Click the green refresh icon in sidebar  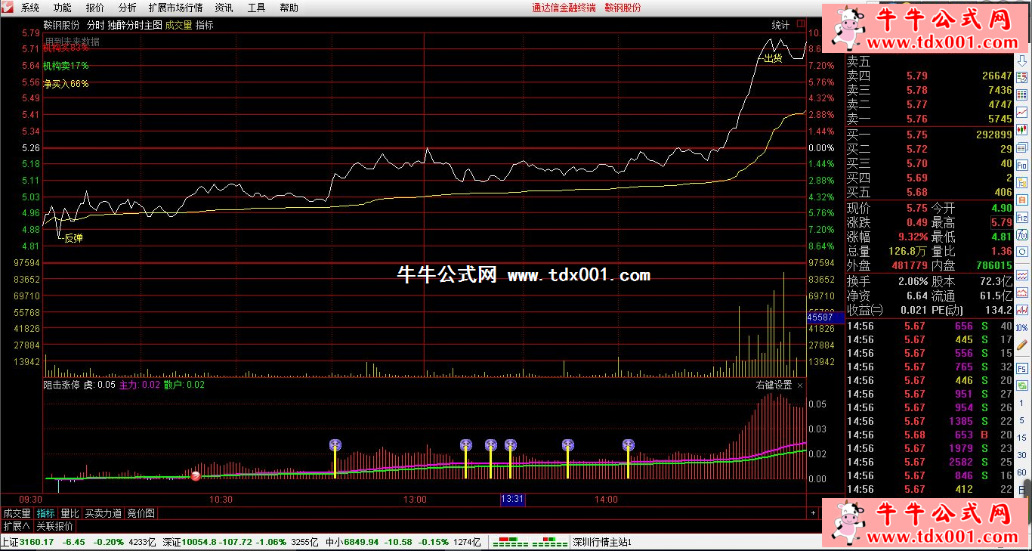click(x=1022, y=385)
